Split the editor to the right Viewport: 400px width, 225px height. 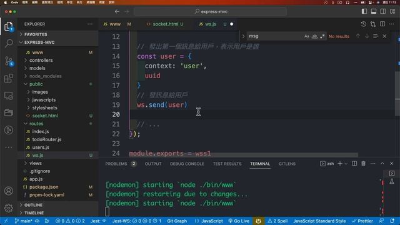coord(382,24)
